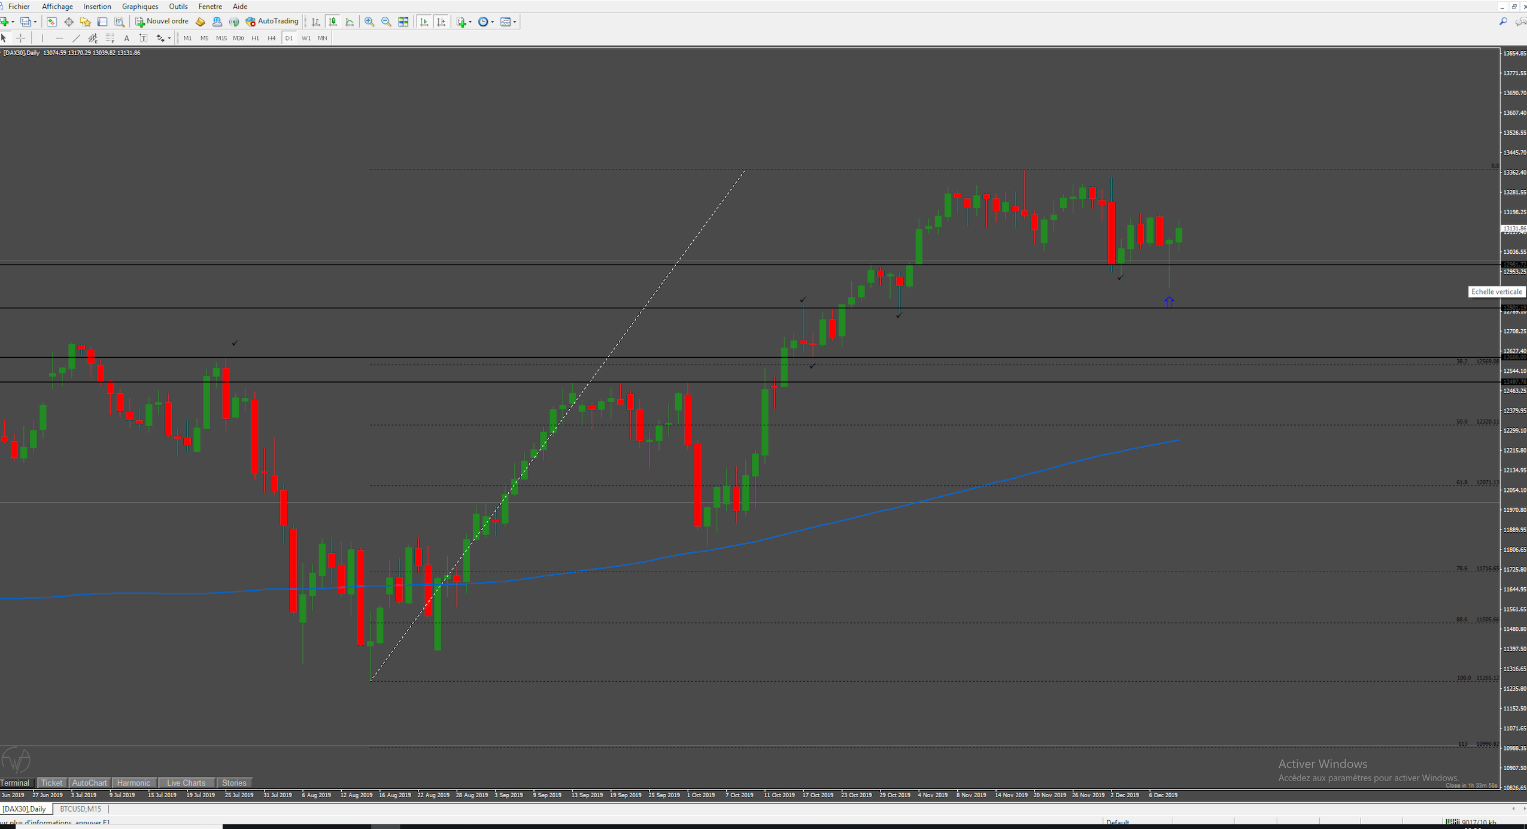Expand the indicators dropdown arrow
Viewport: 1527px width, 829px height.
(x=470, y=22)
